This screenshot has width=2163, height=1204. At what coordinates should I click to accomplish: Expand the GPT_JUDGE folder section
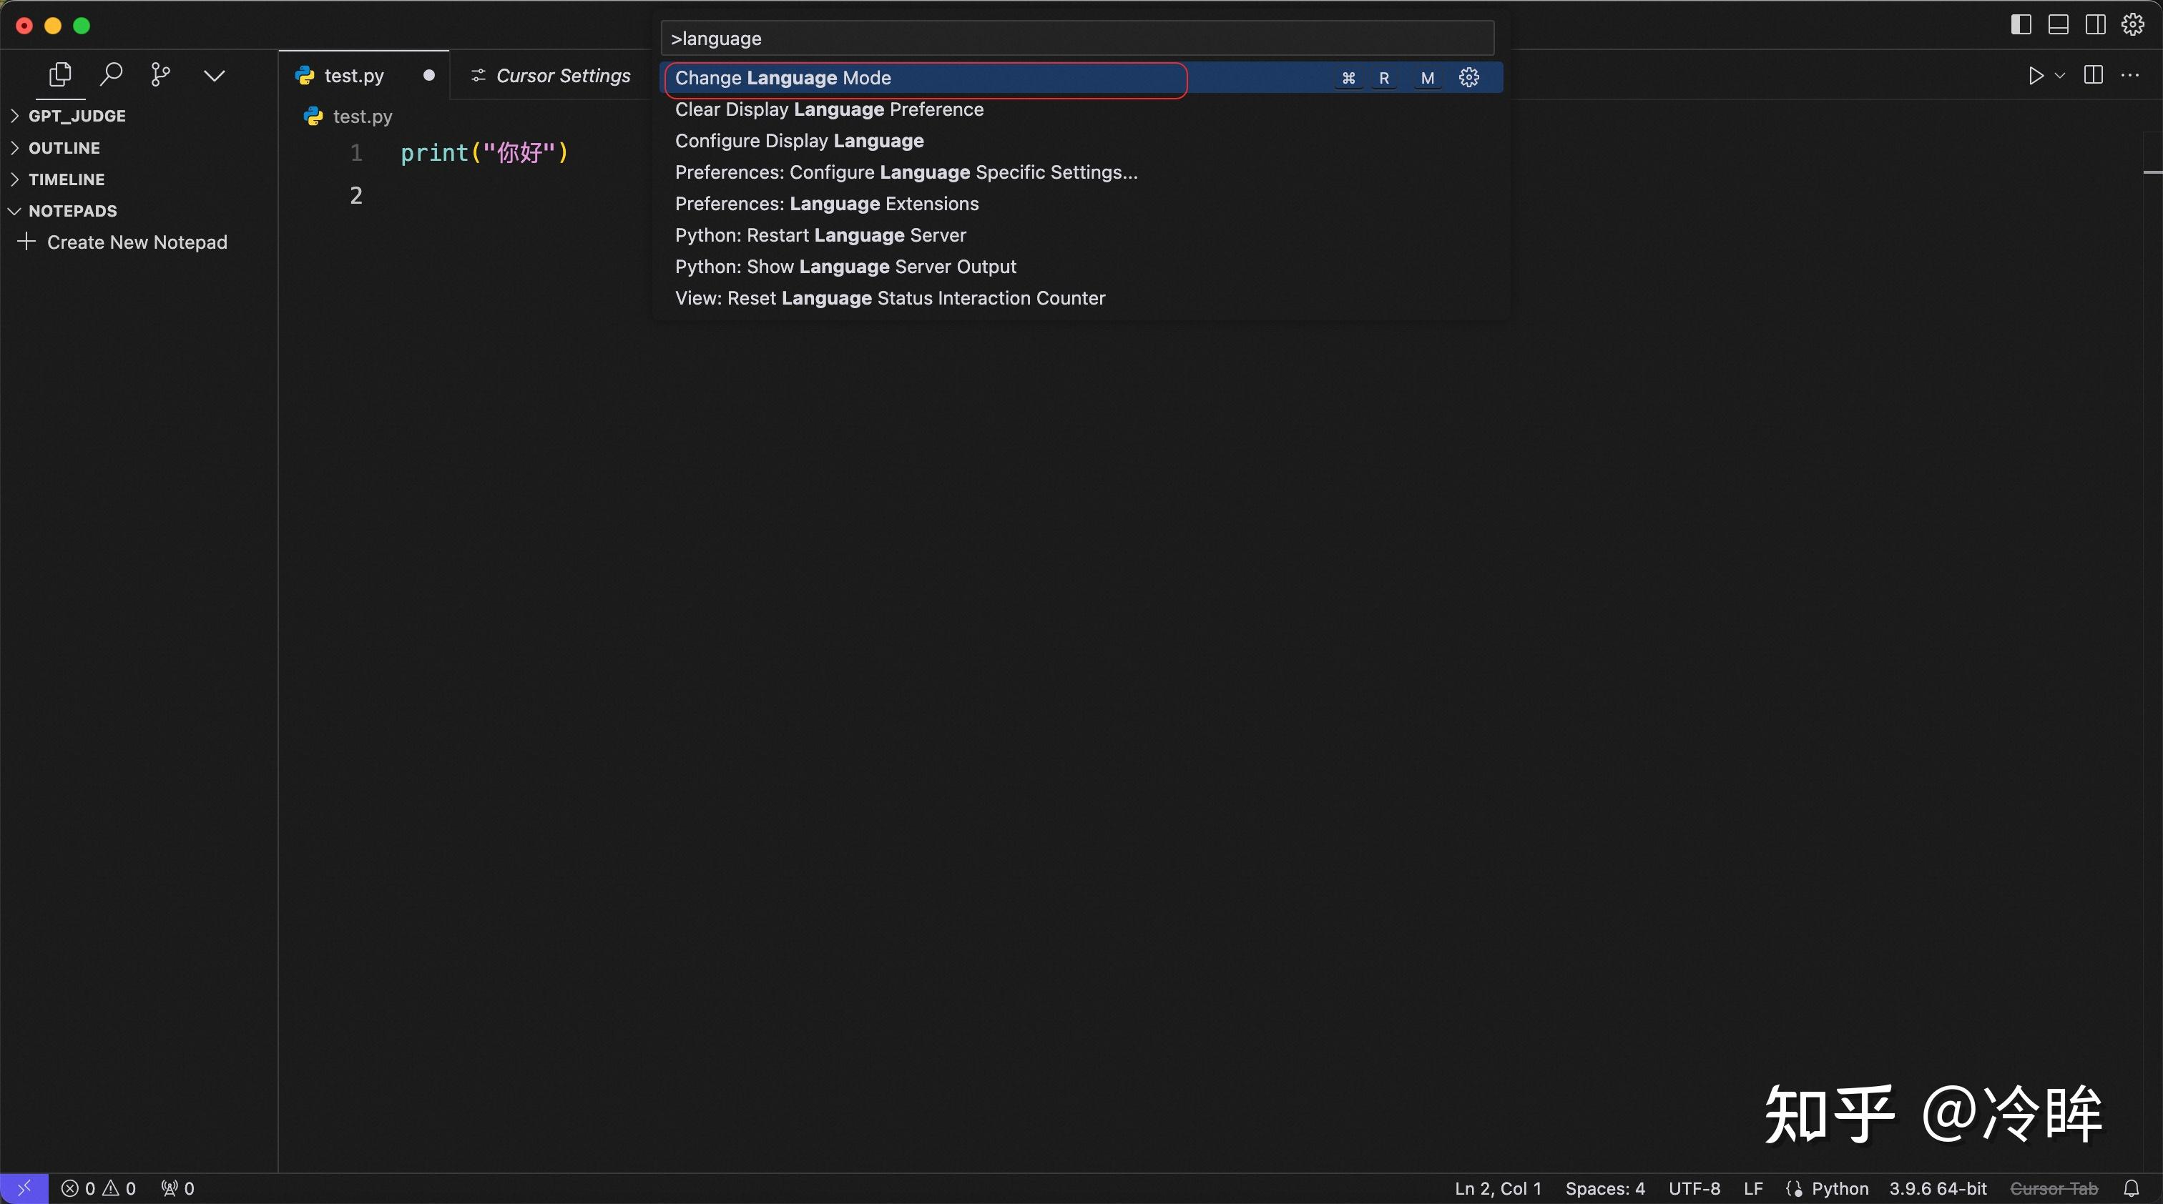(x=77, y=116)
